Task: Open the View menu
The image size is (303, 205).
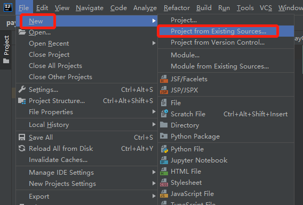Action: coord(62,7)
